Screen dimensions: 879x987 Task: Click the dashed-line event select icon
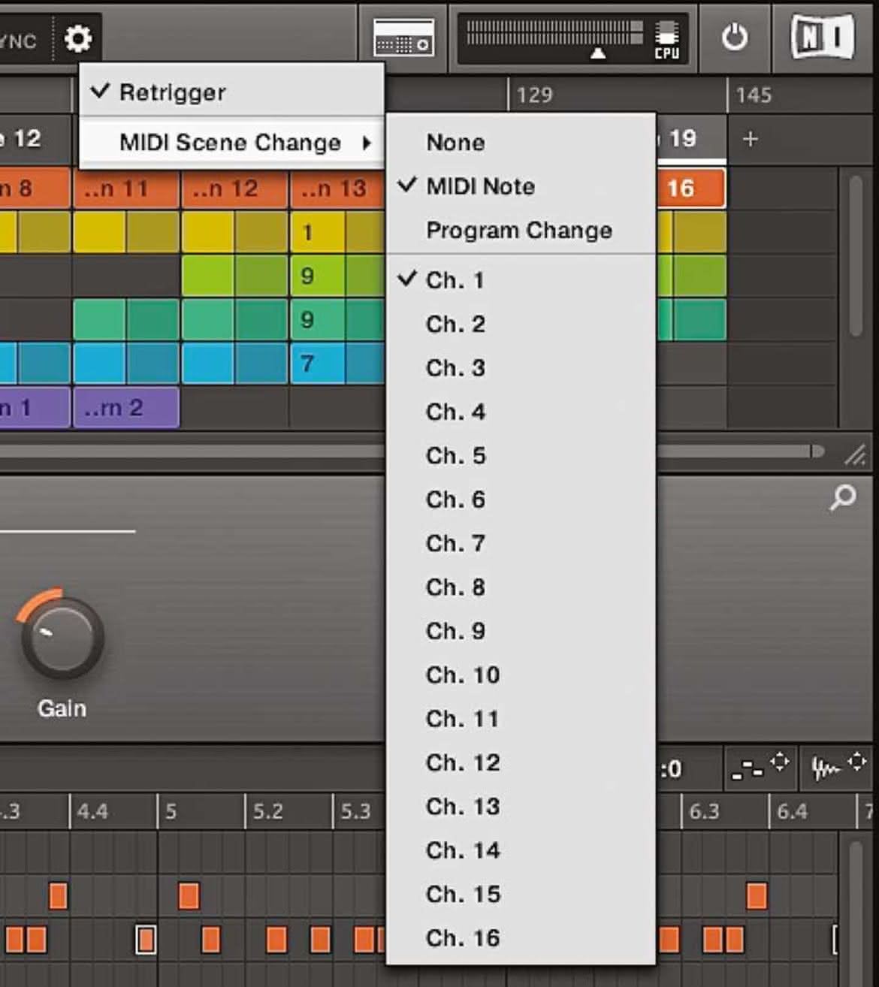pyautogui.click(x=760, y=766)
